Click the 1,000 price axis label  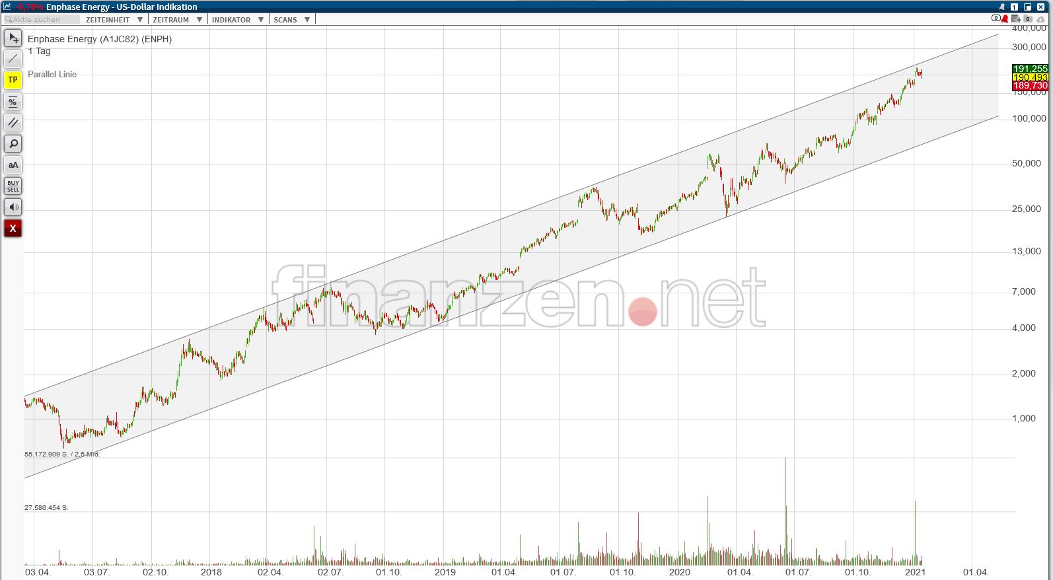(1024, 418)
